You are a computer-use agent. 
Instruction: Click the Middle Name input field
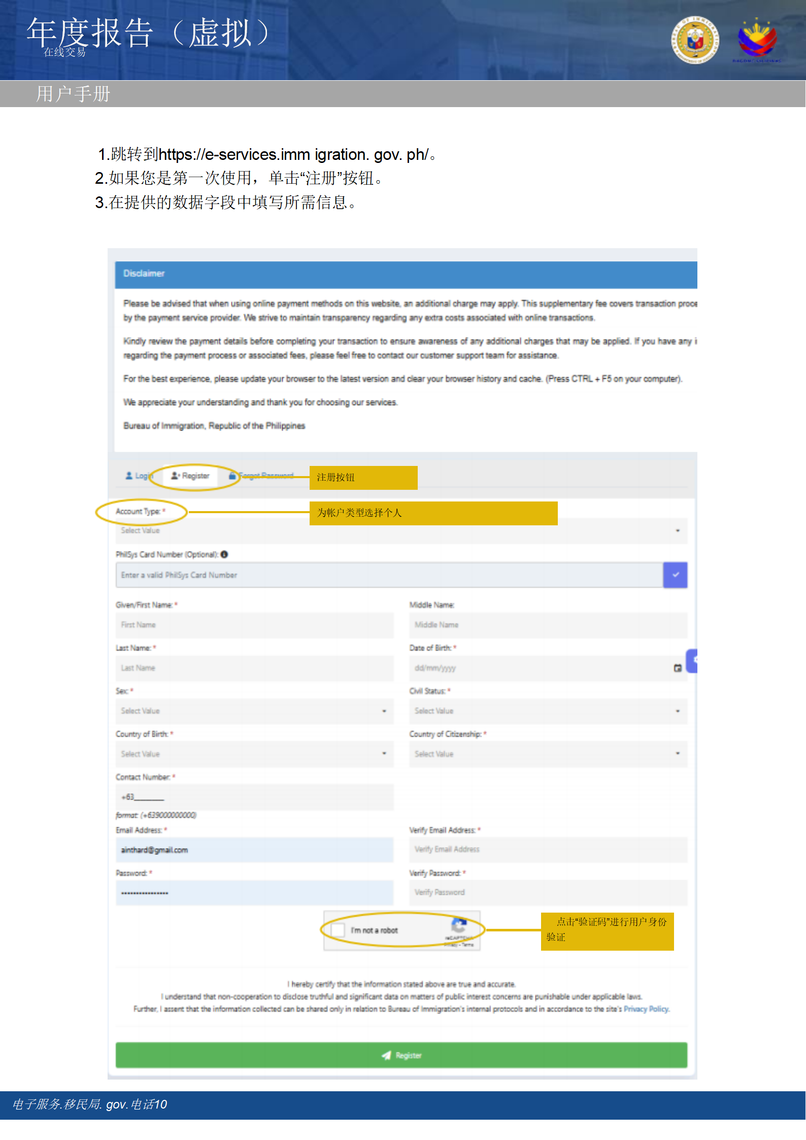[x=548, y=625]
